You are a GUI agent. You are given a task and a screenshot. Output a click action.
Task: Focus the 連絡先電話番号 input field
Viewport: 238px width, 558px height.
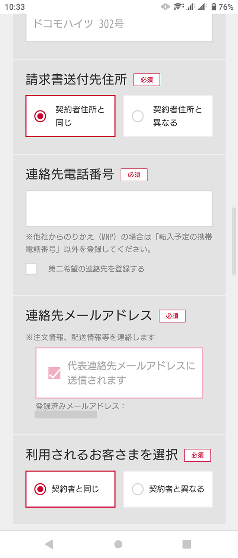pos(119,209)
